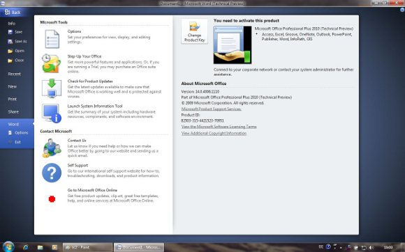Screen dimensions: 405x252
Task: Open the Print tab
Action: [x=13, y=99]
